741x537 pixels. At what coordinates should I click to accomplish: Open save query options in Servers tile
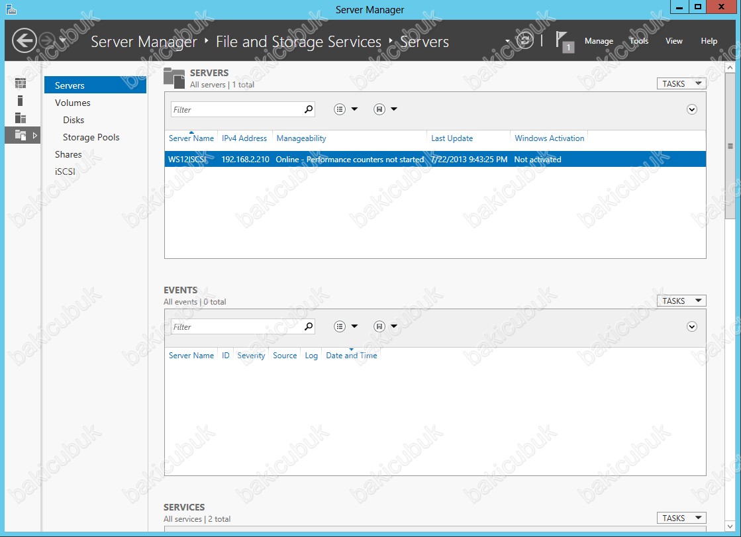click(x=385, y=109)
